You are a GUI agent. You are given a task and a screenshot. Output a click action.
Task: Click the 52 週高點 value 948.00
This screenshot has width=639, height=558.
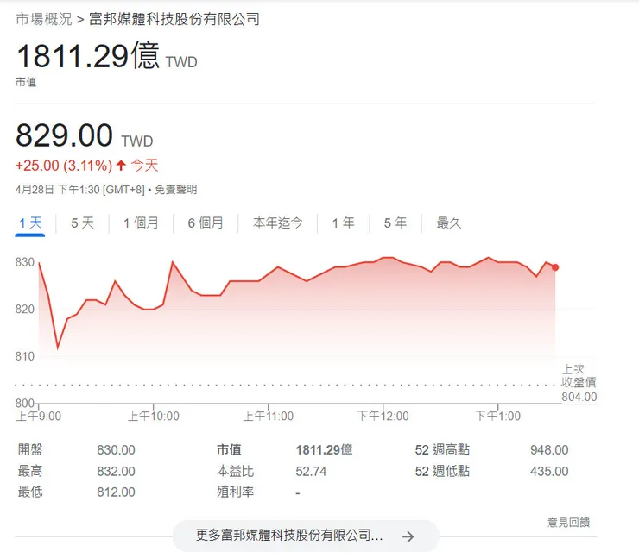tap(549, 450)
